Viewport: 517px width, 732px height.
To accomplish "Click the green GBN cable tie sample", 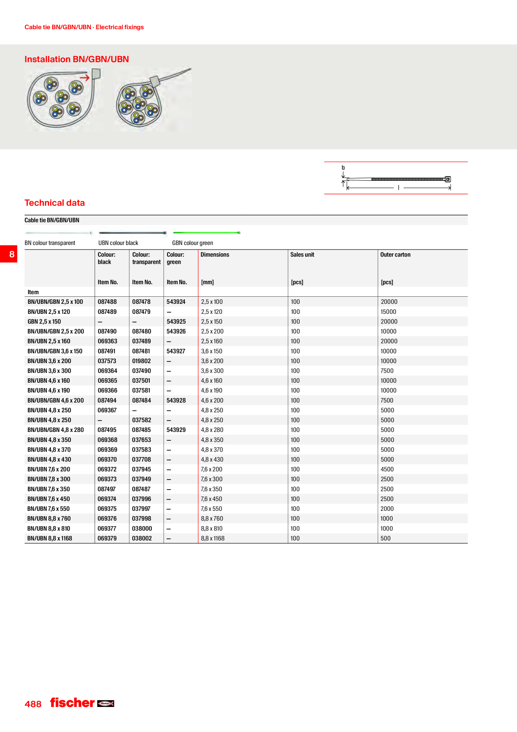I will tap(206, 232).
